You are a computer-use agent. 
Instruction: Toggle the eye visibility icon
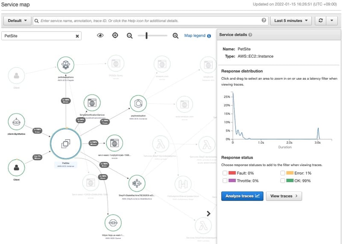pos(100,35)
